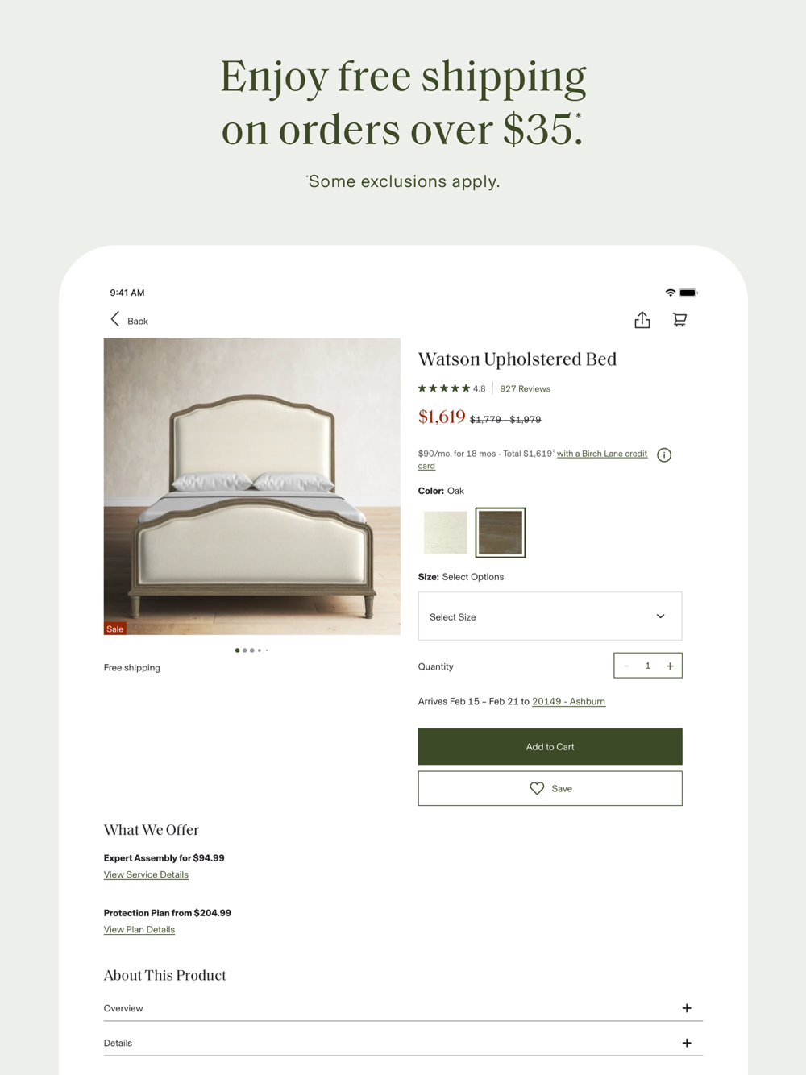View Service Details for assembly
The image size is (806, 1075).
pyautogui.click(x=146, y=874)
